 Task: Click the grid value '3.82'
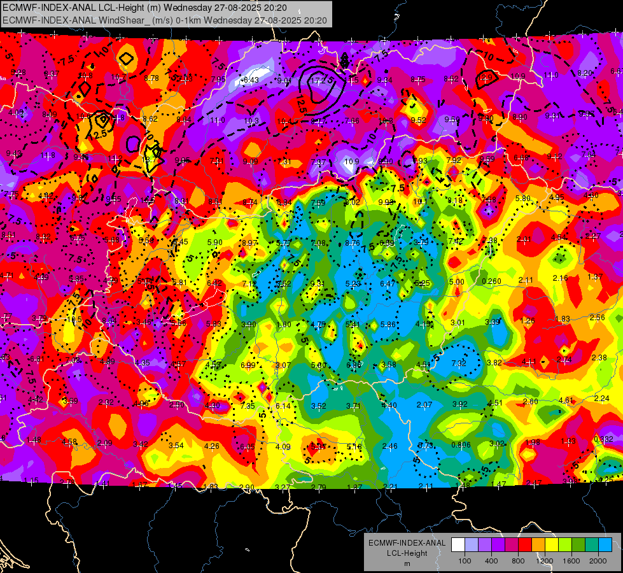[494, 363]
